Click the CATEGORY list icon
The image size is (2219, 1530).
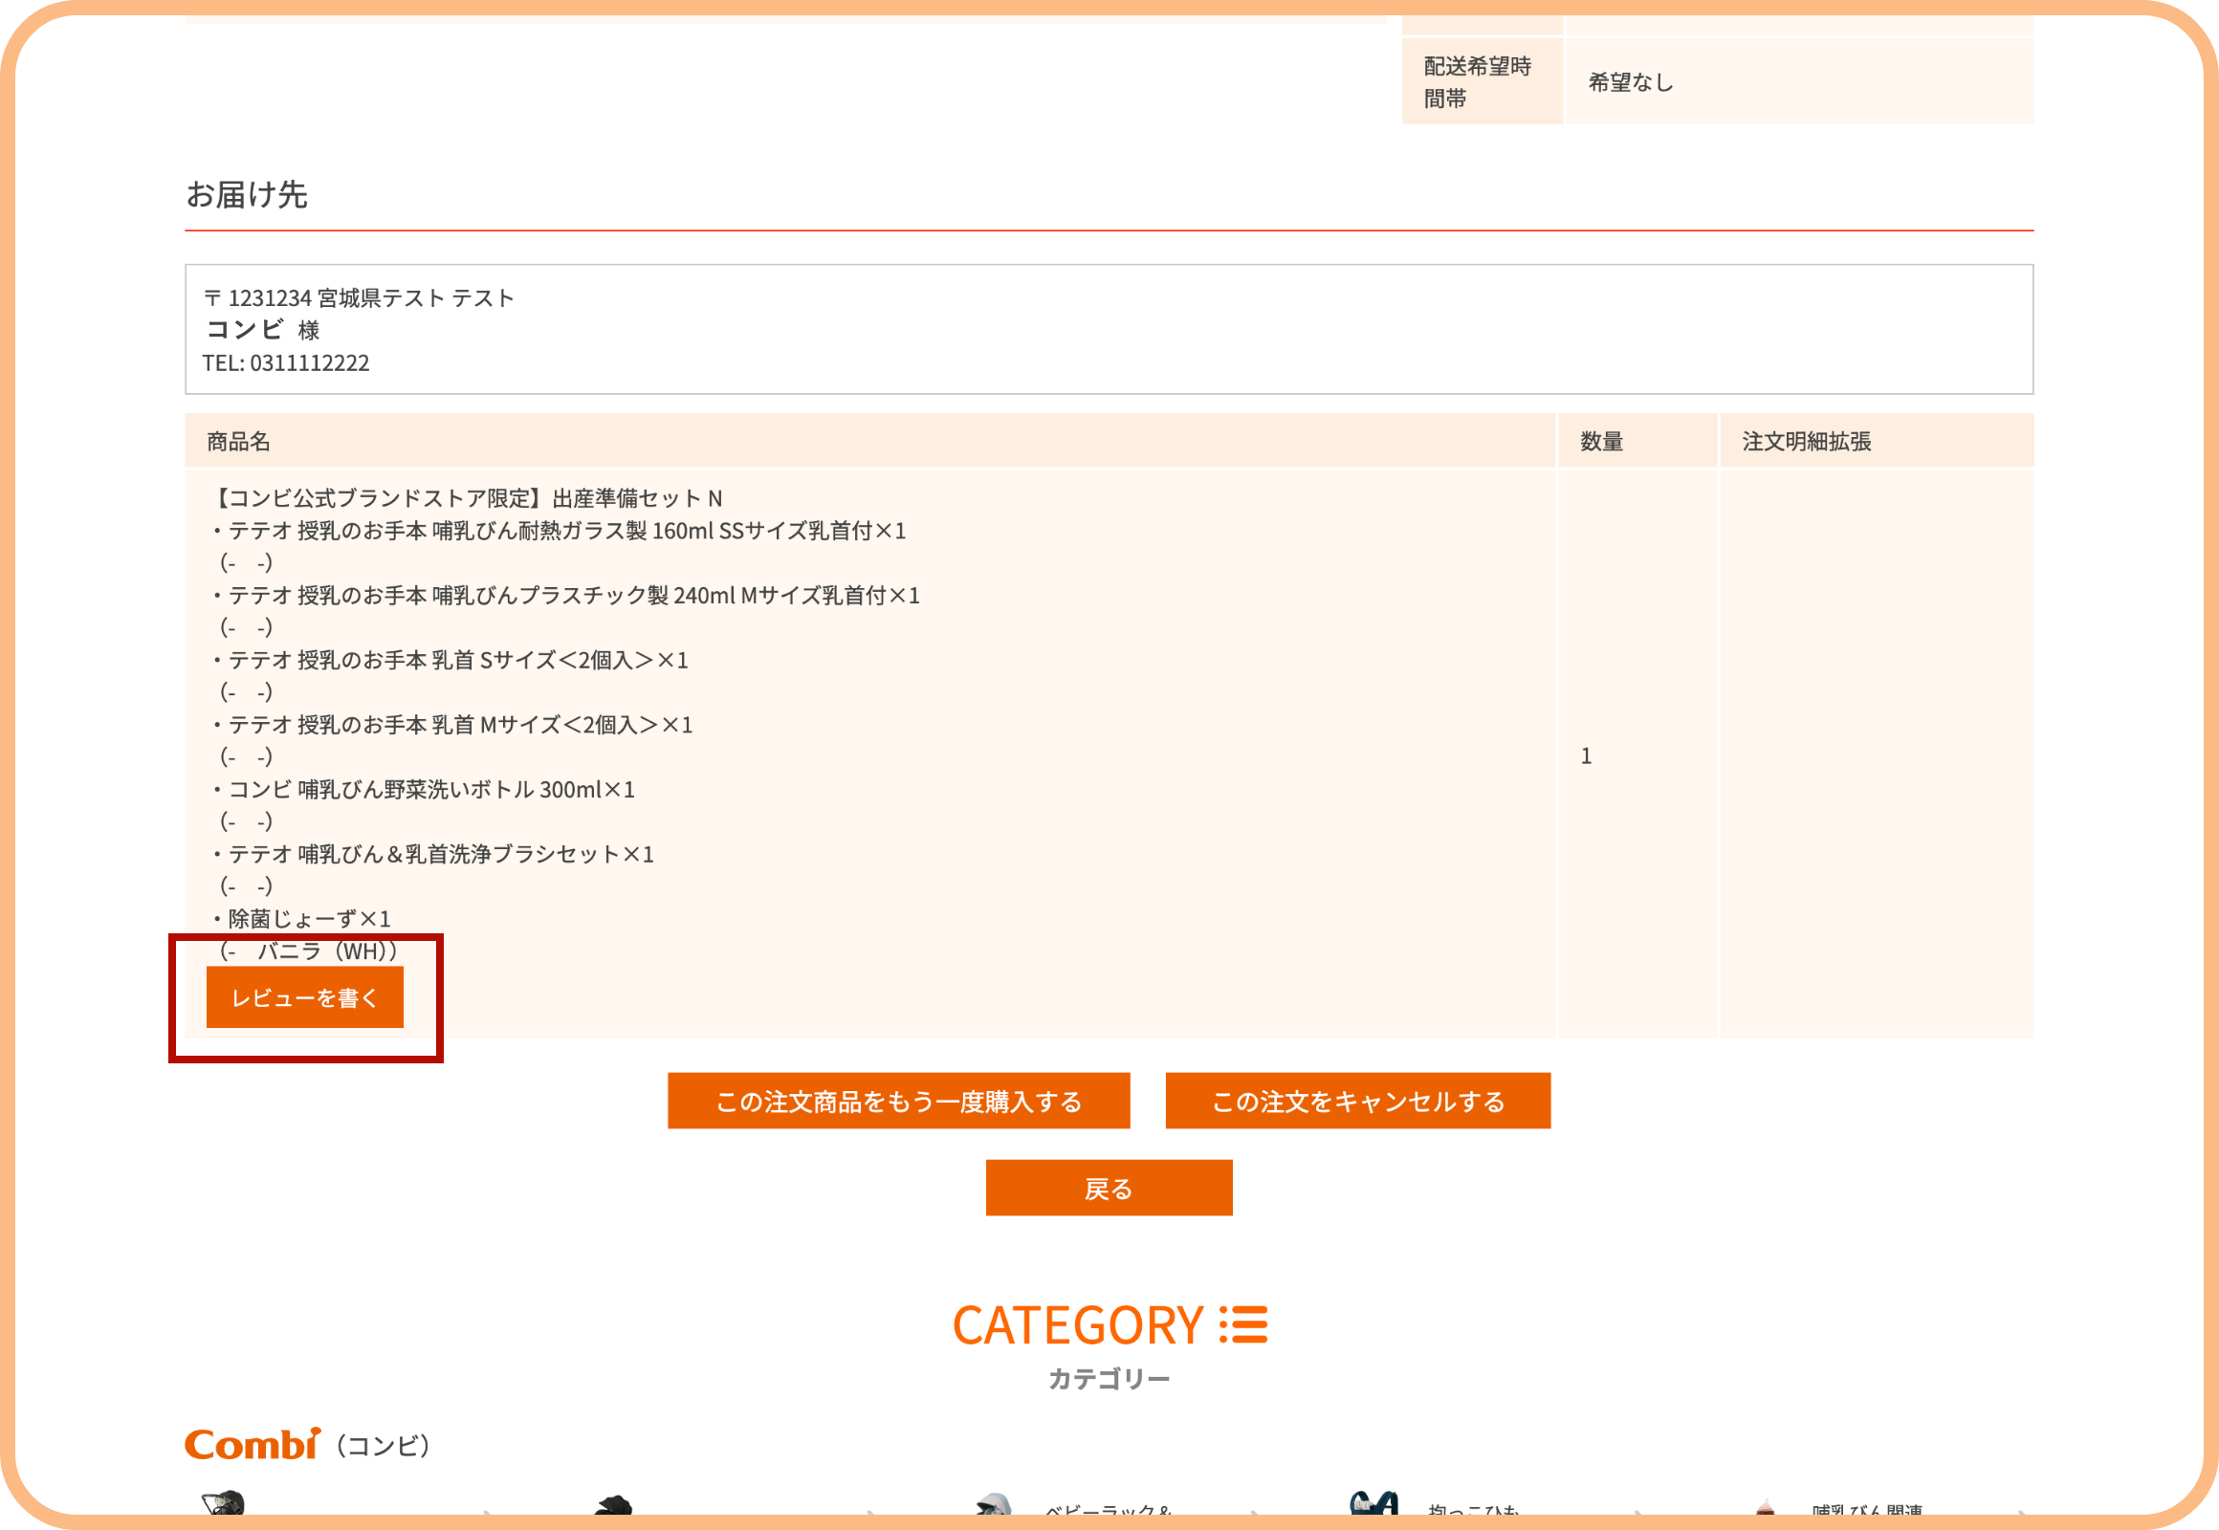pos(1244,1324)
